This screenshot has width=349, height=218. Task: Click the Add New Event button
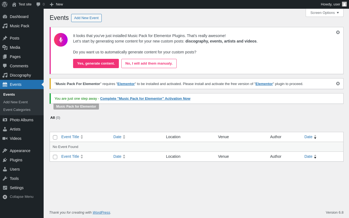(x=86, y=18)
